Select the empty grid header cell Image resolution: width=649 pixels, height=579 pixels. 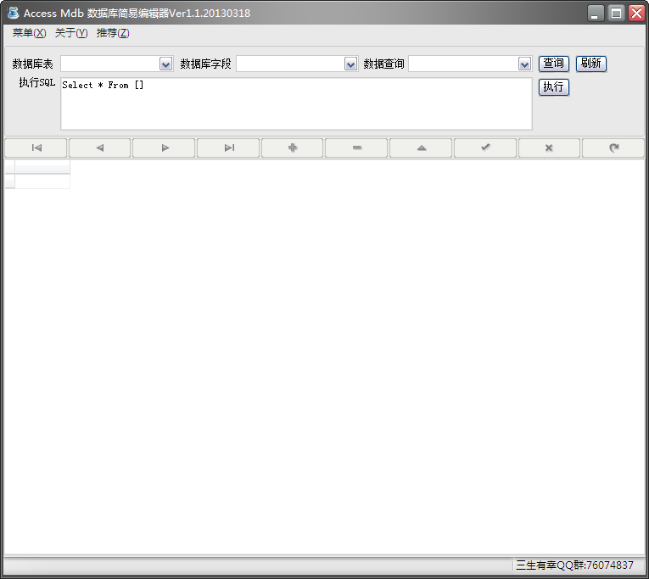(42, 167)
